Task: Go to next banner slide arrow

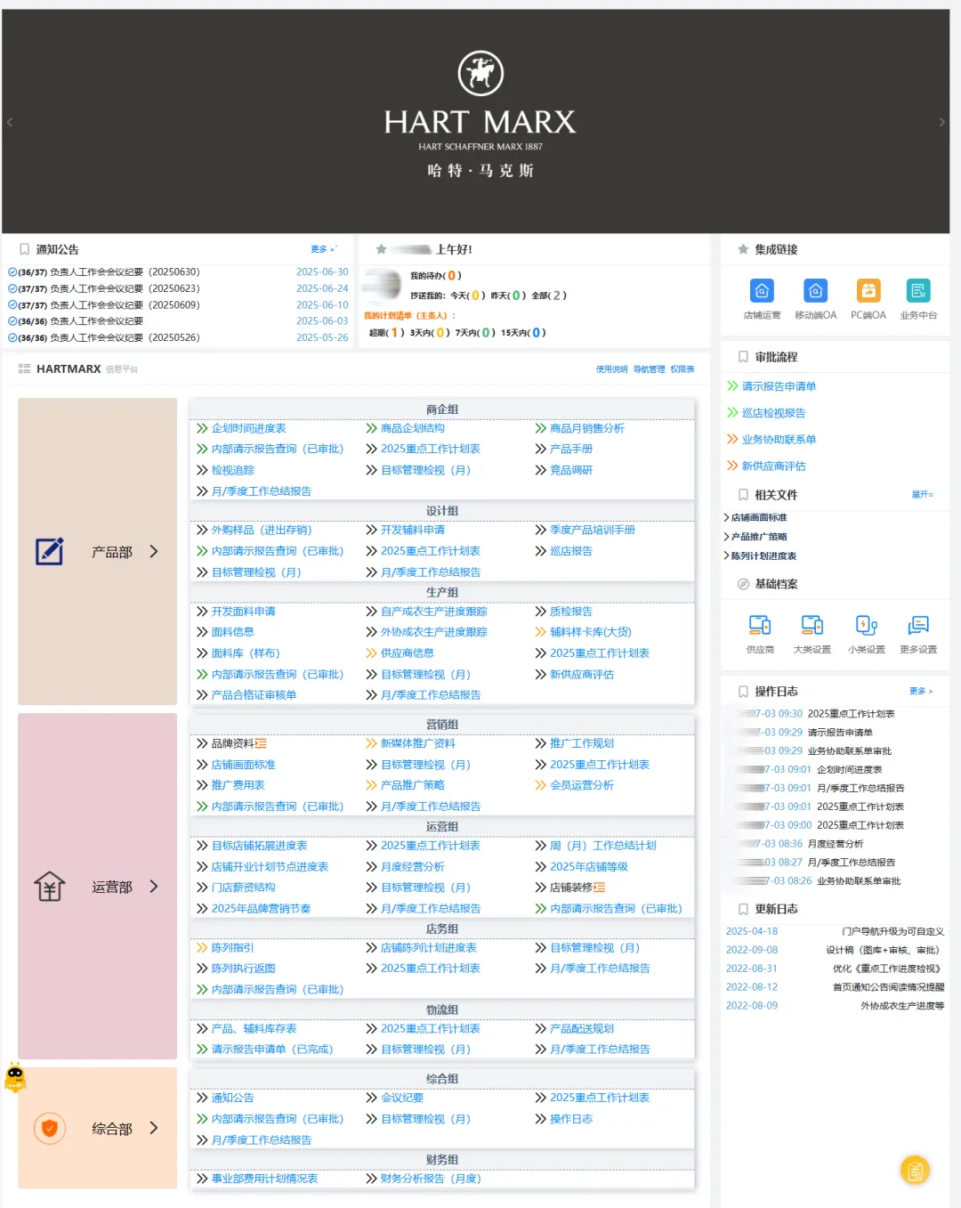Action: point(941,122)
